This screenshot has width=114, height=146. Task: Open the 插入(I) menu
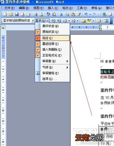point(53,8)
